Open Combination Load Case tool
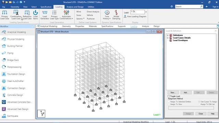The height and width of the screenshot is (123, 219). (16, 15)
